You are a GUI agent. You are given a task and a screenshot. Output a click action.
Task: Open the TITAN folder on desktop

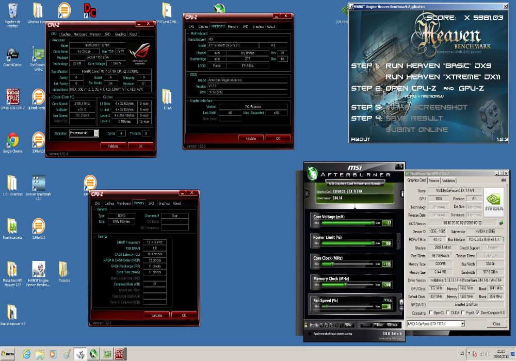[x=167, y=100]
